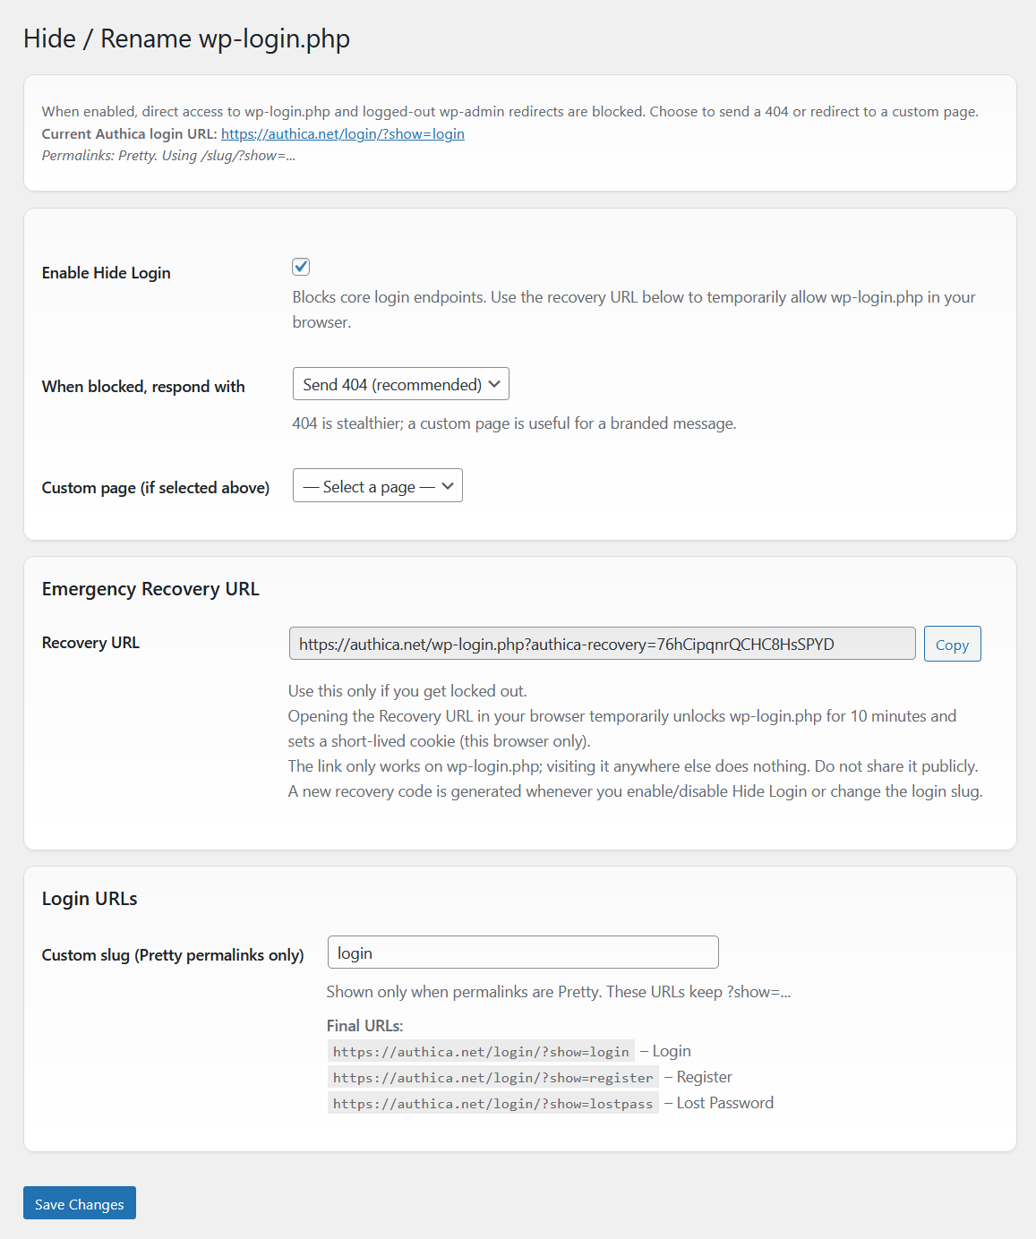Click the Custom slug label text
The image size is (1036, 1239).
[172, 954]
